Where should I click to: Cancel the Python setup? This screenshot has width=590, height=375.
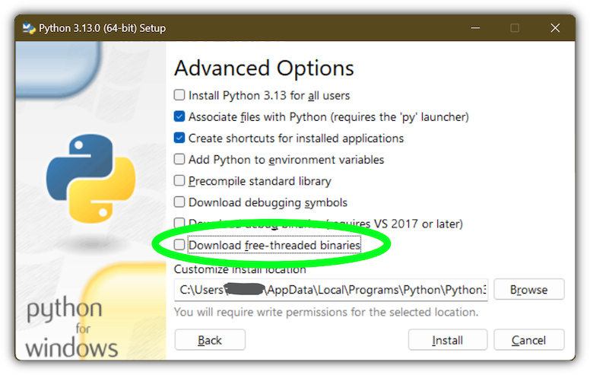(528, 340)
